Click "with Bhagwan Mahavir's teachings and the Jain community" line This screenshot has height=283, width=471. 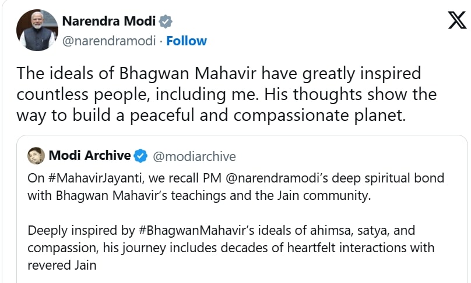(199, 195)
